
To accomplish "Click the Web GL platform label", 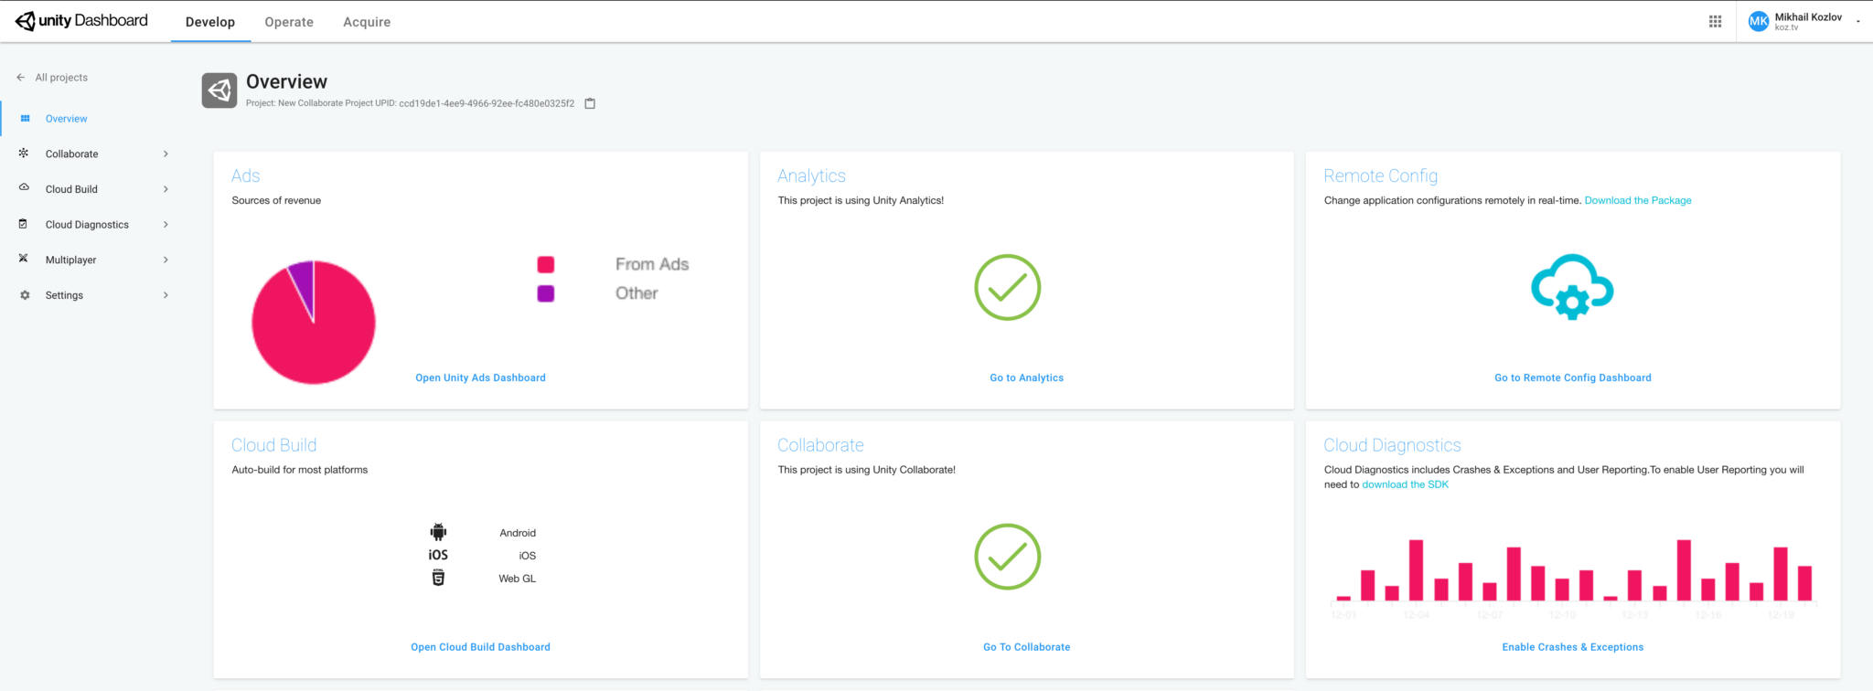I will coord(518,579).
